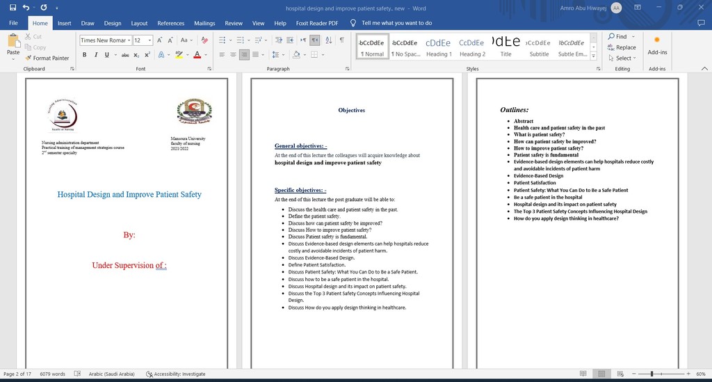Apply borders using the borders icon
Screen dimensions: 712x382
[314, 54]
